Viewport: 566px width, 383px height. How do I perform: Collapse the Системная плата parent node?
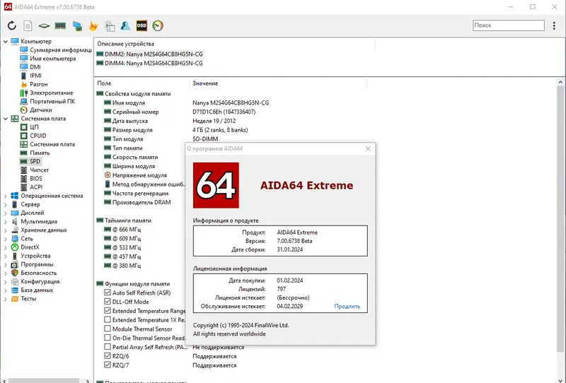click(6, 119)
